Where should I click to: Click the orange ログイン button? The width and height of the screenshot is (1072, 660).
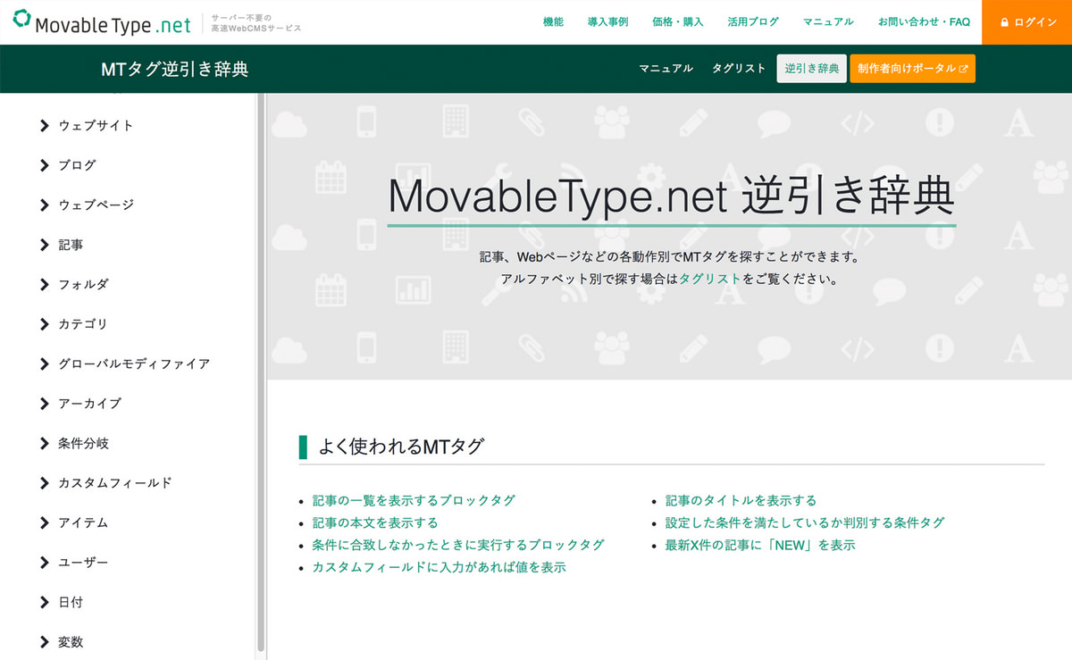coord(1026,22)
